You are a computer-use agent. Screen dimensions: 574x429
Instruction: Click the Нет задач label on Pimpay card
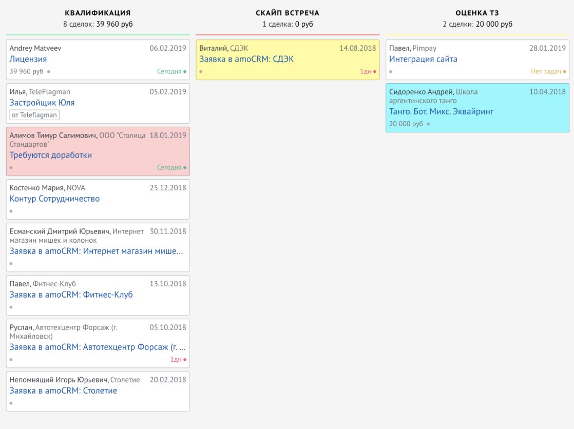[548, 71]
